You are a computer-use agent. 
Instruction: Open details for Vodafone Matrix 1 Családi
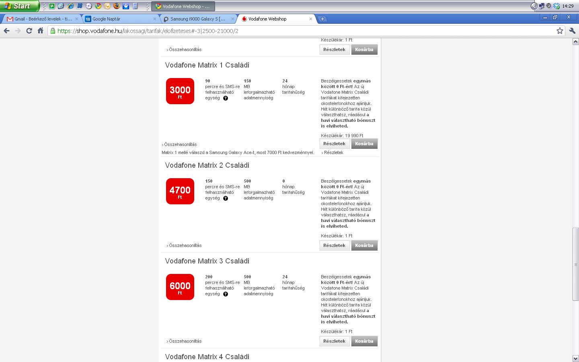[334, 144]
